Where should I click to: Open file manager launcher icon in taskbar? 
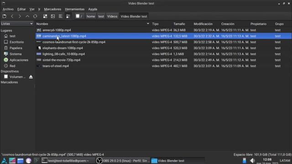[20, 161]
